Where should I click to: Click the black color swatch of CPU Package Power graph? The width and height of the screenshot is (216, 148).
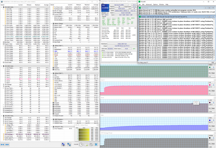tap(210, 138)
